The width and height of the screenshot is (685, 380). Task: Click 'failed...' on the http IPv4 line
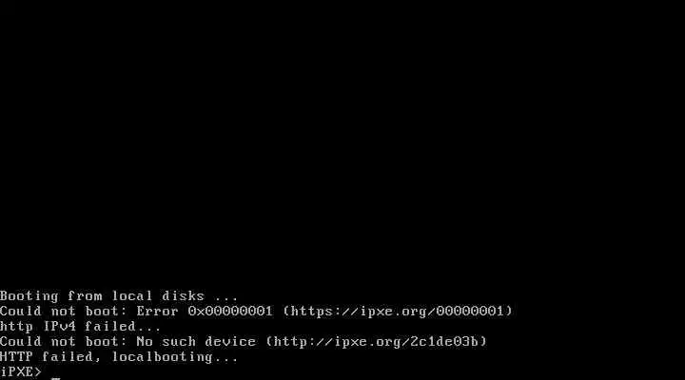click(x=123, y=327)
